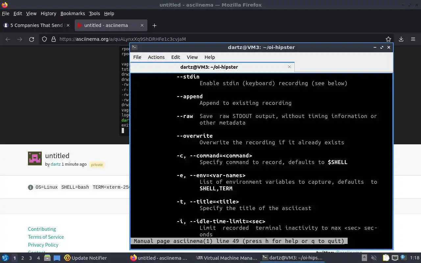Open terminal Edit menu
421x263 pixels.
(x=176, y=57)
